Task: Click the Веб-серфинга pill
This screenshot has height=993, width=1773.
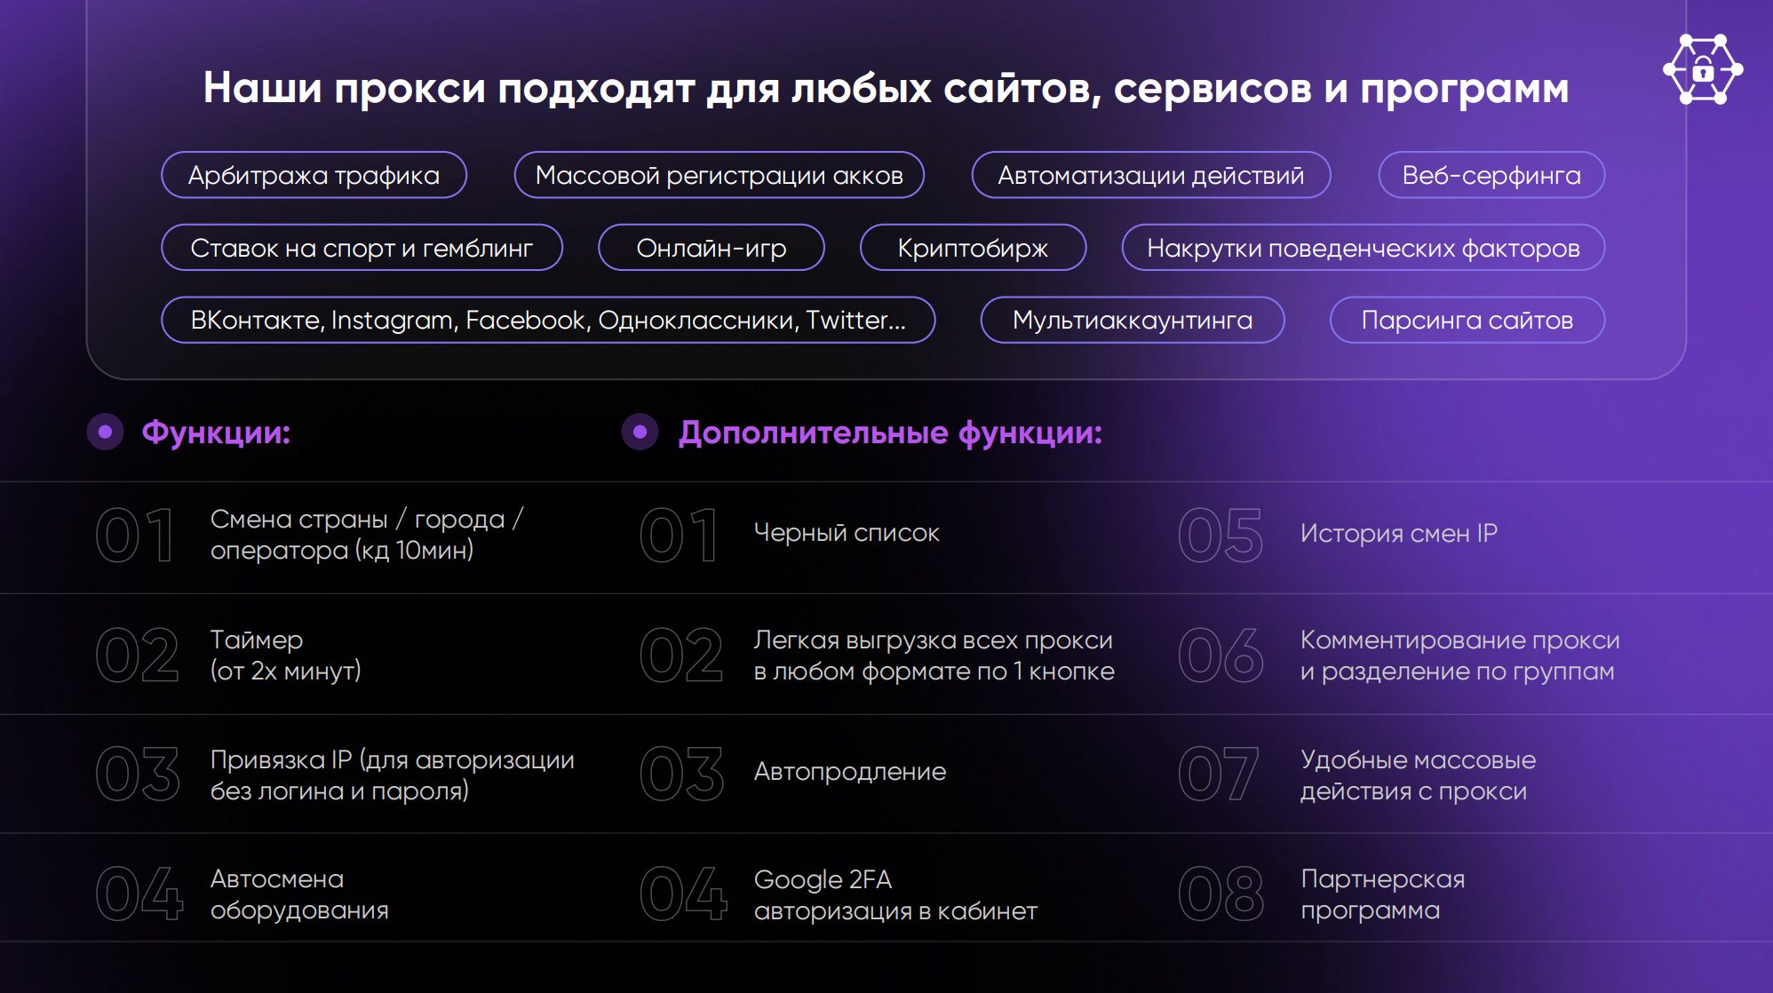Action: [1491, 175]
